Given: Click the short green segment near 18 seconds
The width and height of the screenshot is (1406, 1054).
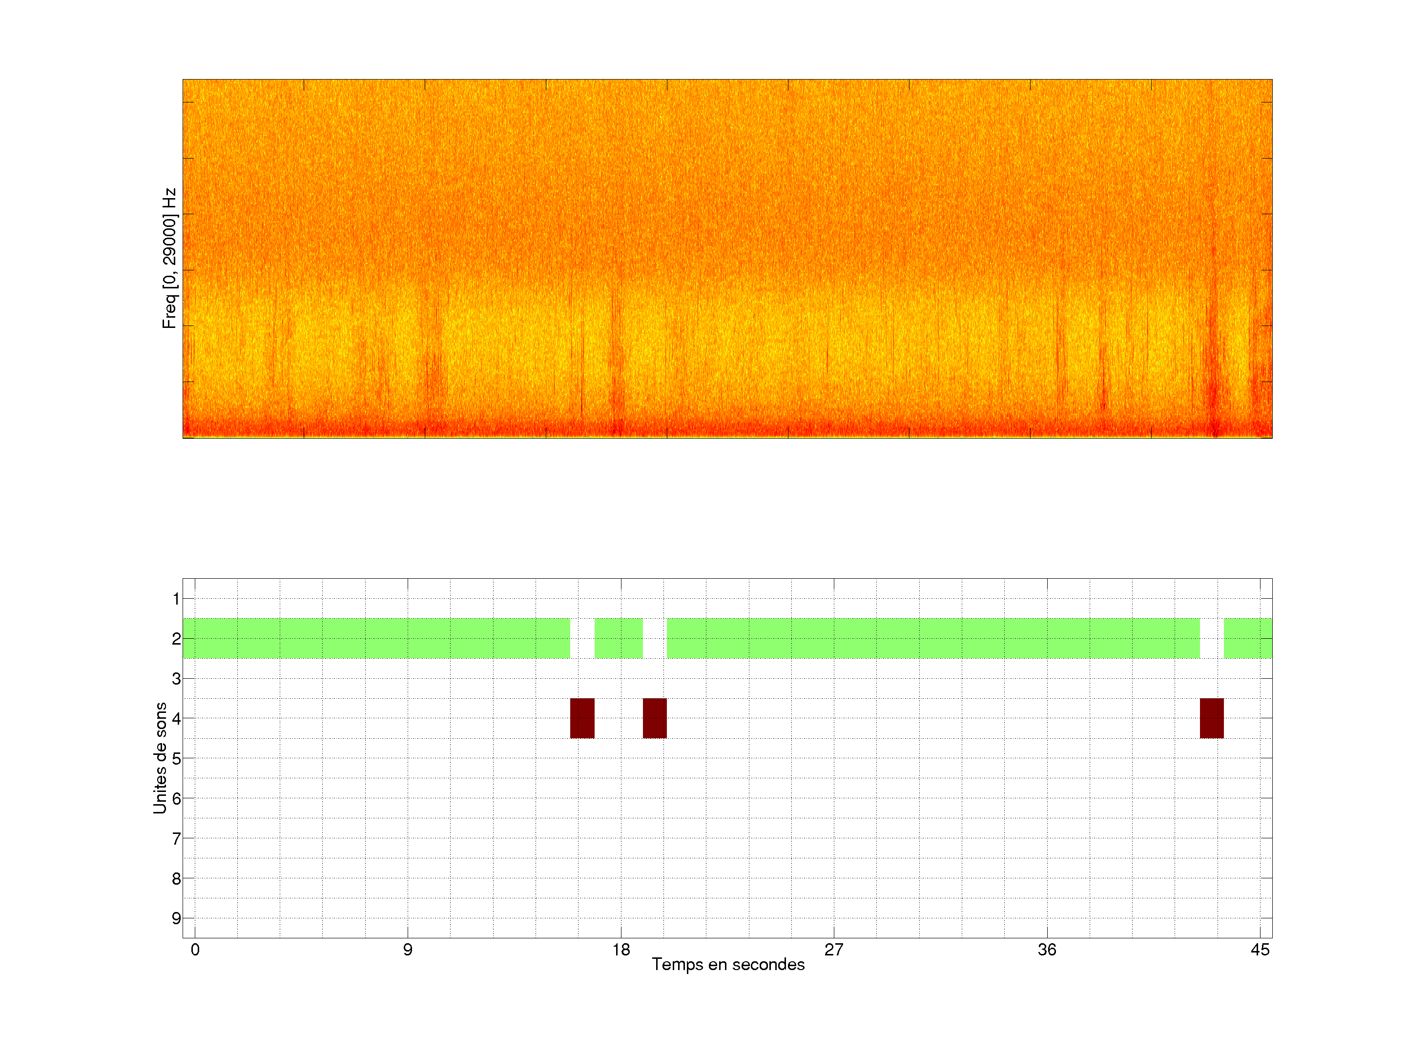Looking at the screenshot, I should coord(619,638).
